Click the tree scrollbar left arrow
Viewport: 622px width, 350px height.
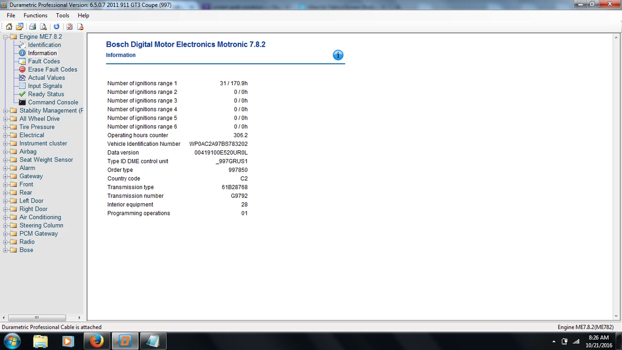click(4, 318)
